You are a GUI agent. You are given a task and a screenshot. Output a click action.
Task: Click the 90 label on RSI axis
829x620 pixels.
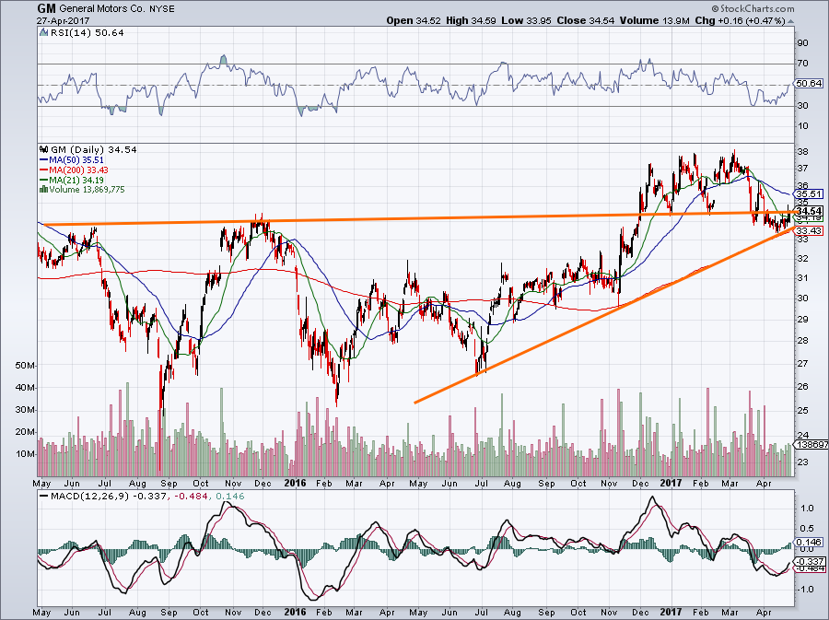(802, 42)
